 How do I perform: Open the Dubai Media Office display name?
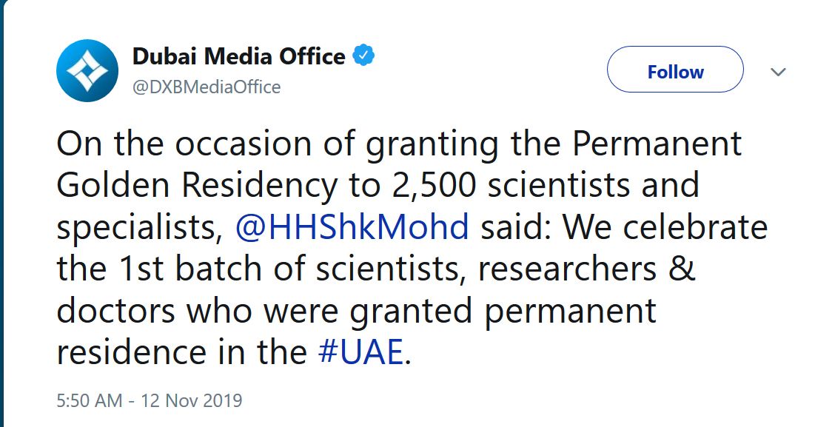point(238,56)
